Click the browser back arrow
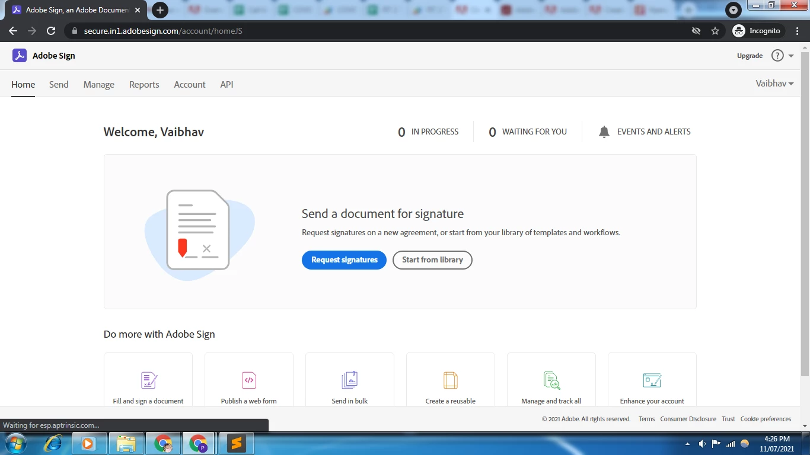The height and width of the screenshot is (455, 810). [13, 31]
